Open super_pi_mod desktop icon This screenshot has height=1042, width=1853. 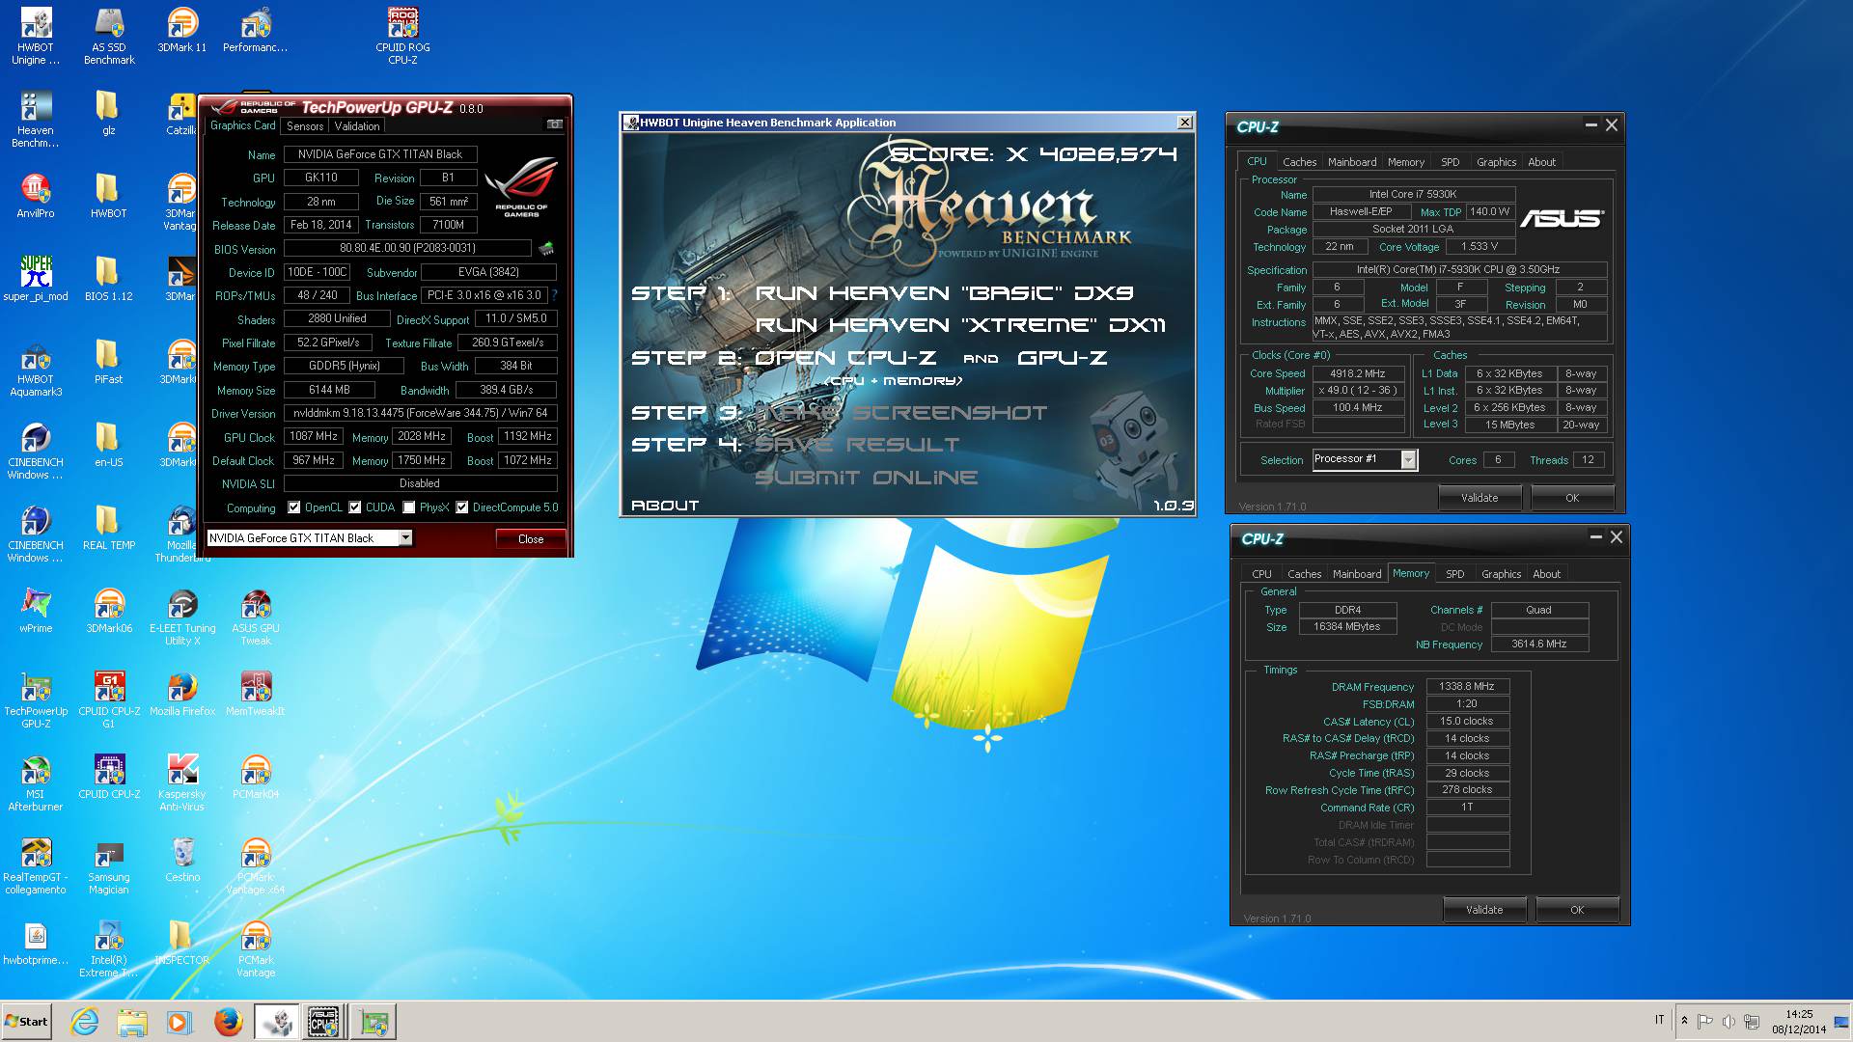coord(36,279)
